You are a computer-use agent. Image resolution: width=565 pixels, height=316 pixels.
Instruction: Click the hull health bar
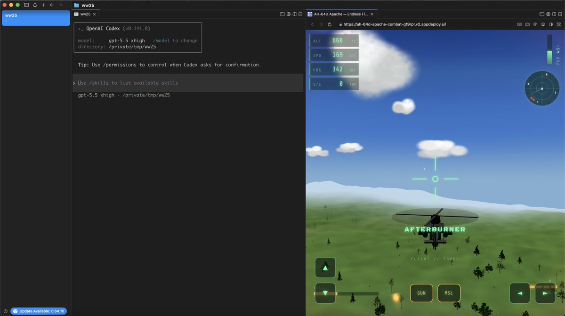[346, 293]
